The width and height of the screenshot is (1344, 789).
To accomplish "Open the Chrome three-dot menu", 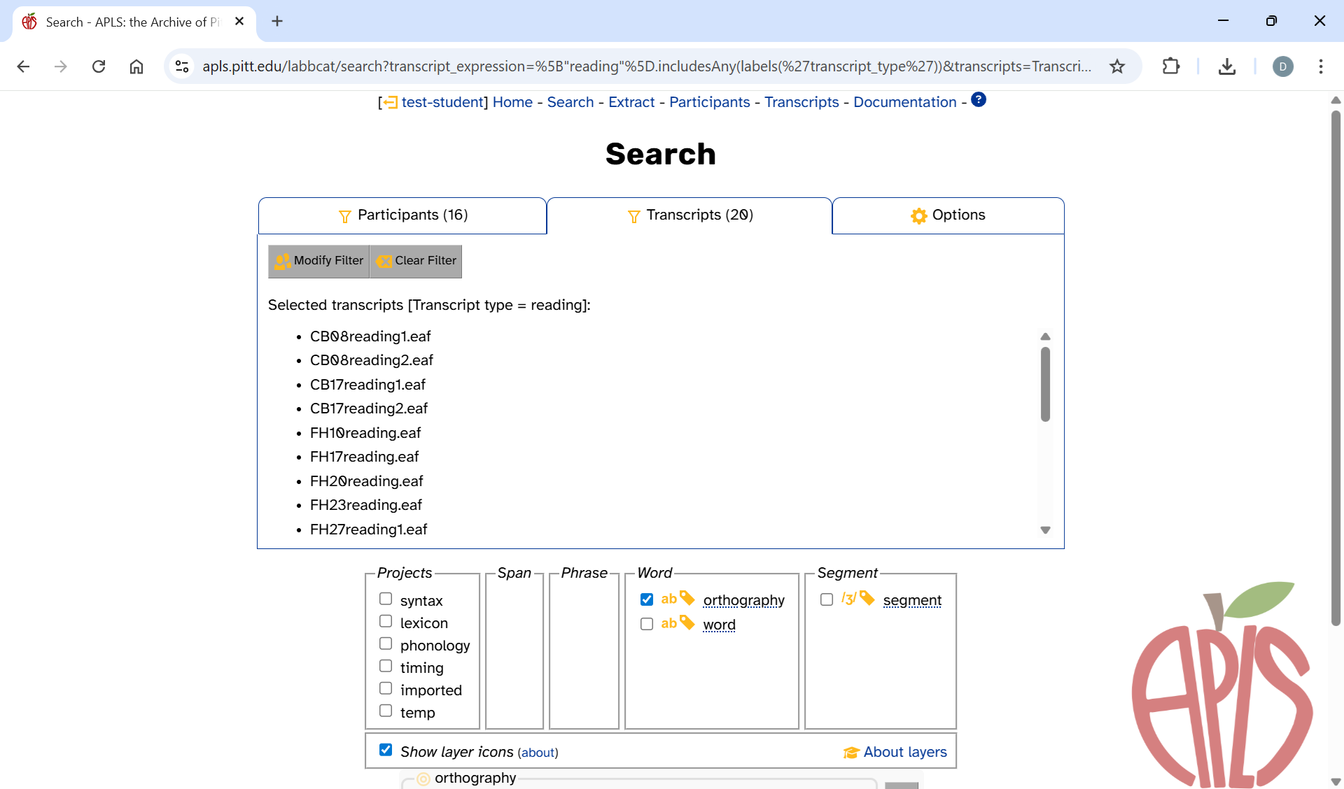I will click(1320, 66).
